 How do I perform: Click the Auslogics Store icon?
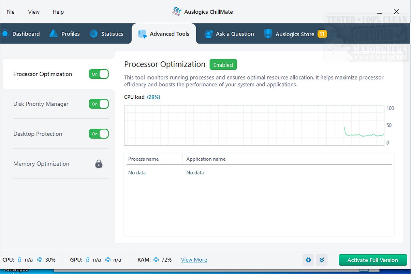point(268,34)
